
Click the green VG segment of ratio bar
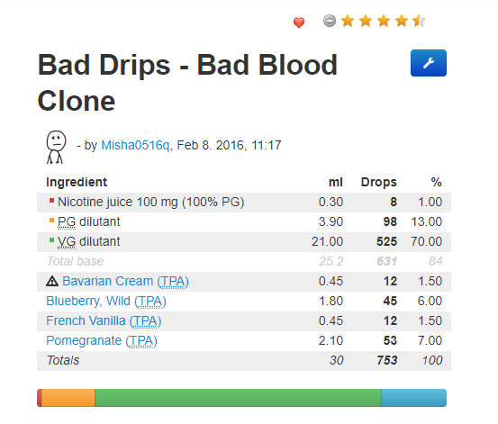[238, 398]
